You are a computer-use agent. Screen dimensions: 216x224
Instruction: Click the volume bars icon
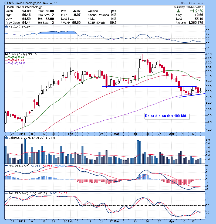6,138
